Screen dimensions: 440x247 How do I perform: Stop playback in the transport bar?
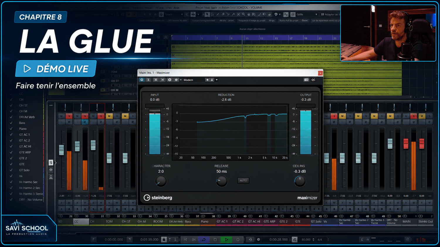[x=215, y=239]
